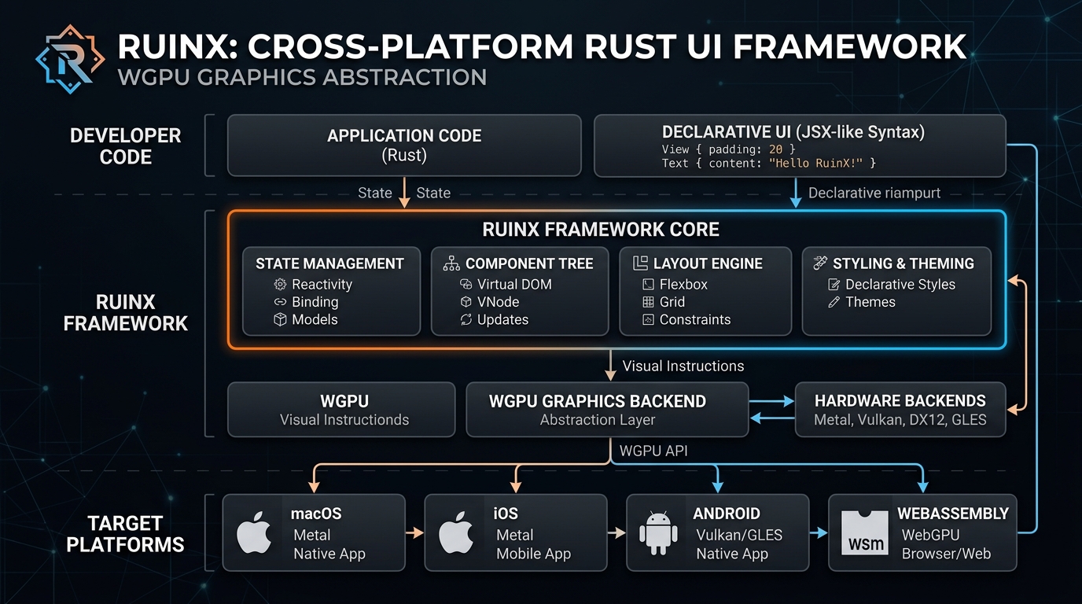This screenshot has width=1082, height=604.
Task: Click the refresh icon beside Updates
Action: [466, 319]
